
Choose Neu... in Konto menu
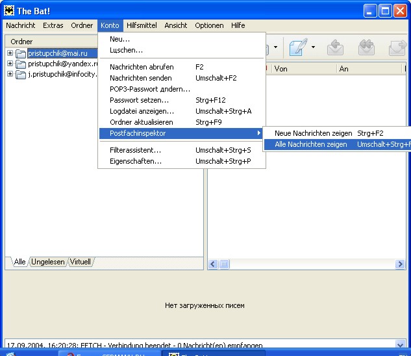point(182,39)
